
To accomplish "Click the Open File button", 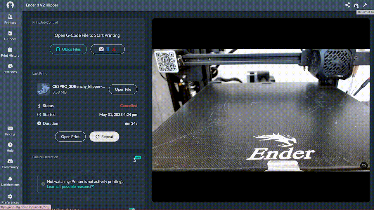I will (x=123, y=89).
